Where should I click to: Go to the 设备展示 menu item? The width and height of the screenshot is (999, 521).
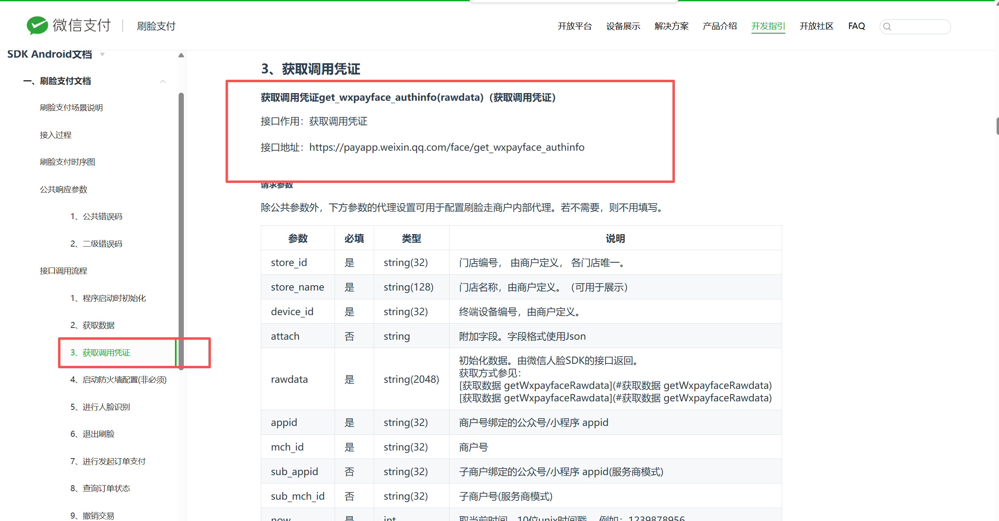[623, 26]
